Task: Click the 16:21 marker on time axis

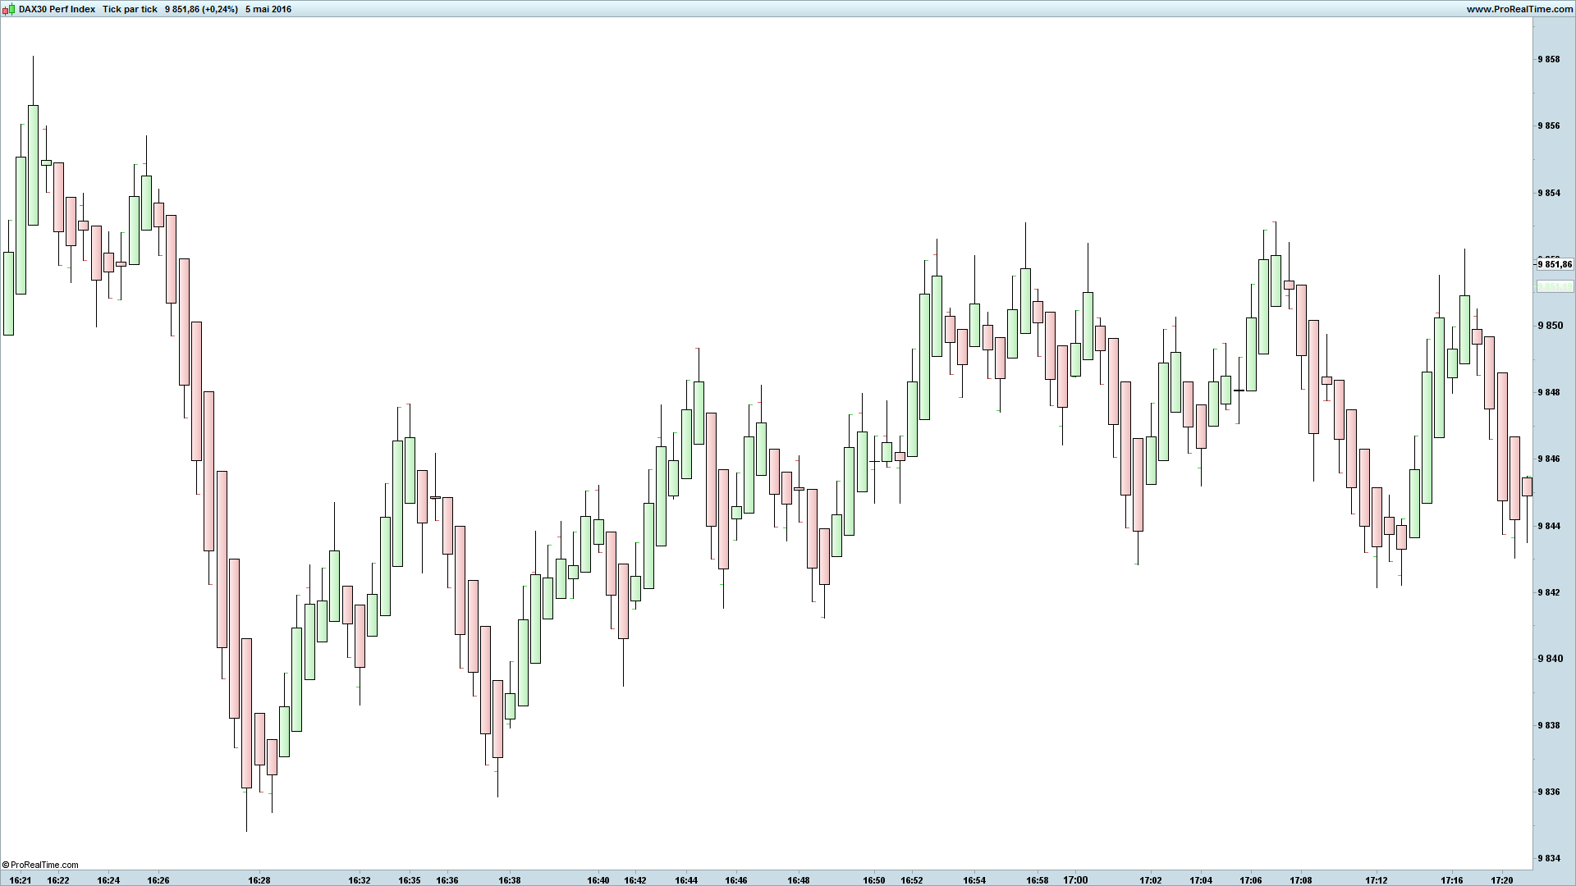Action: [21, 880]
